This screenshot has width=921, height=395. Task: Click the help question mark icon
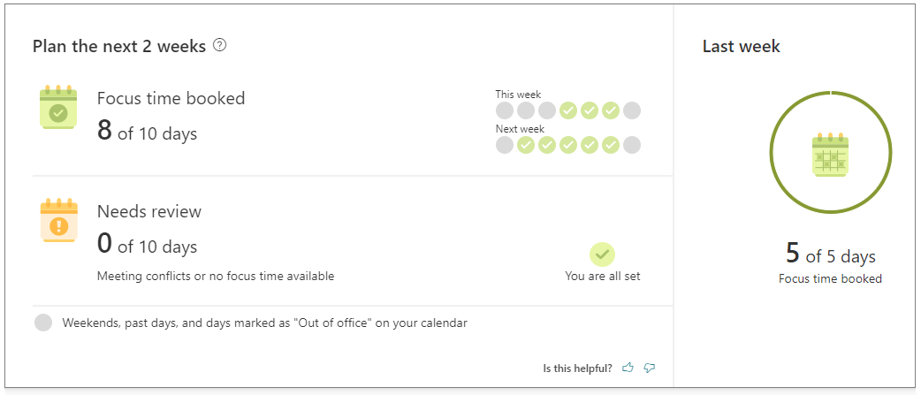(220, 45)
